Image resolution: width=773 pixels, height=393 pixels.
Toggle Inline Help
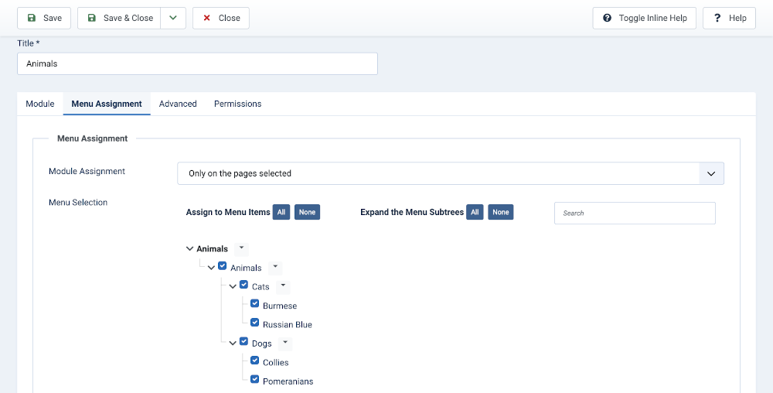click(644, 18)
